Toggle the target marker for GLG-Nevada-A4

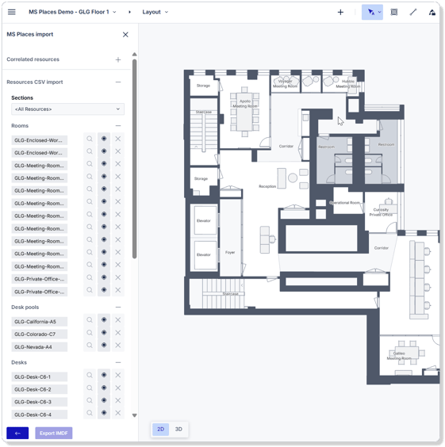pos(104,346)
